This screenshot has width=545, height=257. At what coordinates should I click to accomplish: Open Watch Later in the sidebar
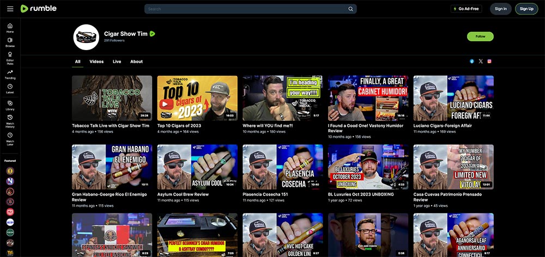(x=10, y=139)
